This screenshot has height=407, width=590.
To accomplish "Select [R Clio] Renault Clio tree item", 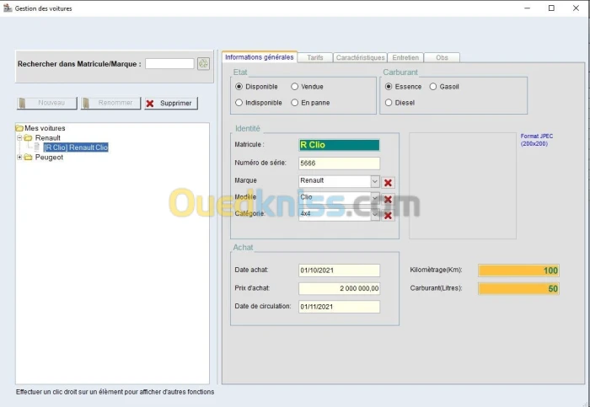I will tap(76, 147).
